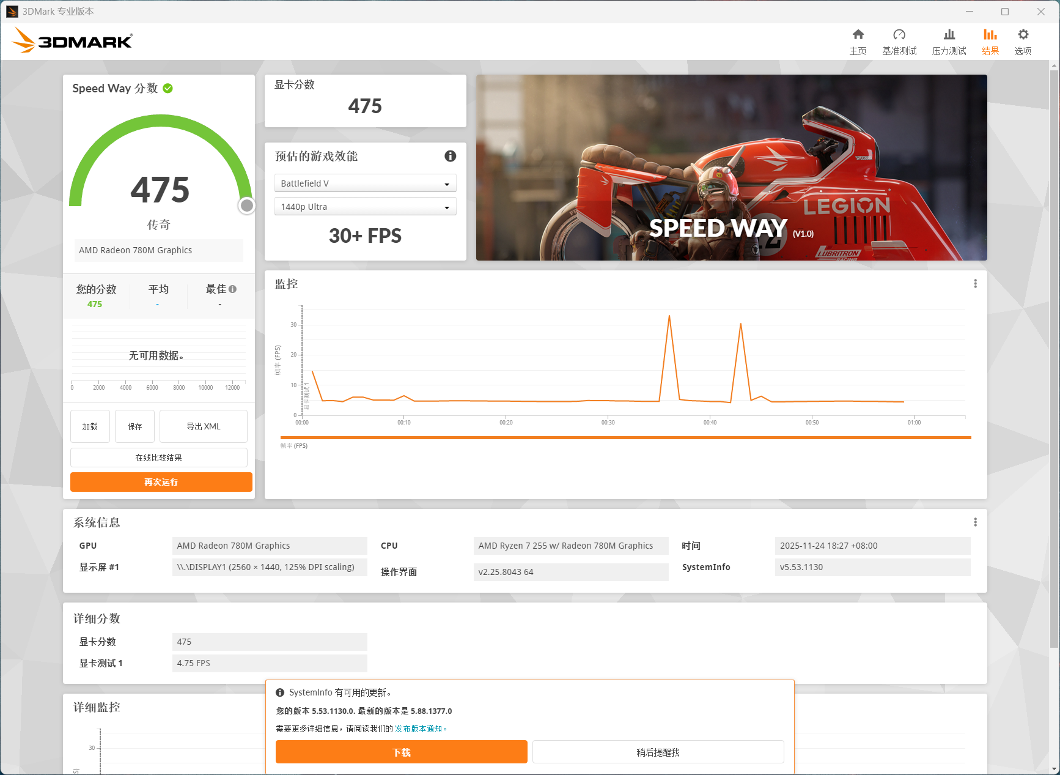The image size is (1060, 775).
Task: Open the 监控 panel three-dot menu
Action: pos(976,284)
